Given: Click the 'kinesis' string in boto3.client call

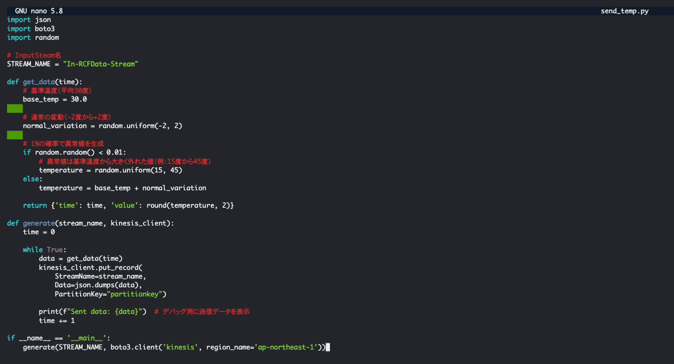Looking at the screenshot, I should coord(180,347).
